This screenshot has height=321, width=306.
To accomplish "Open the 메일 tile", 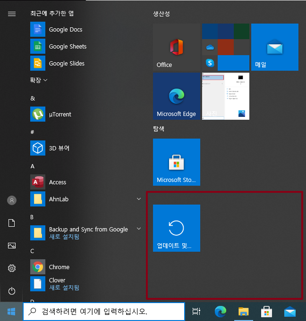I will tap(275, 47).
